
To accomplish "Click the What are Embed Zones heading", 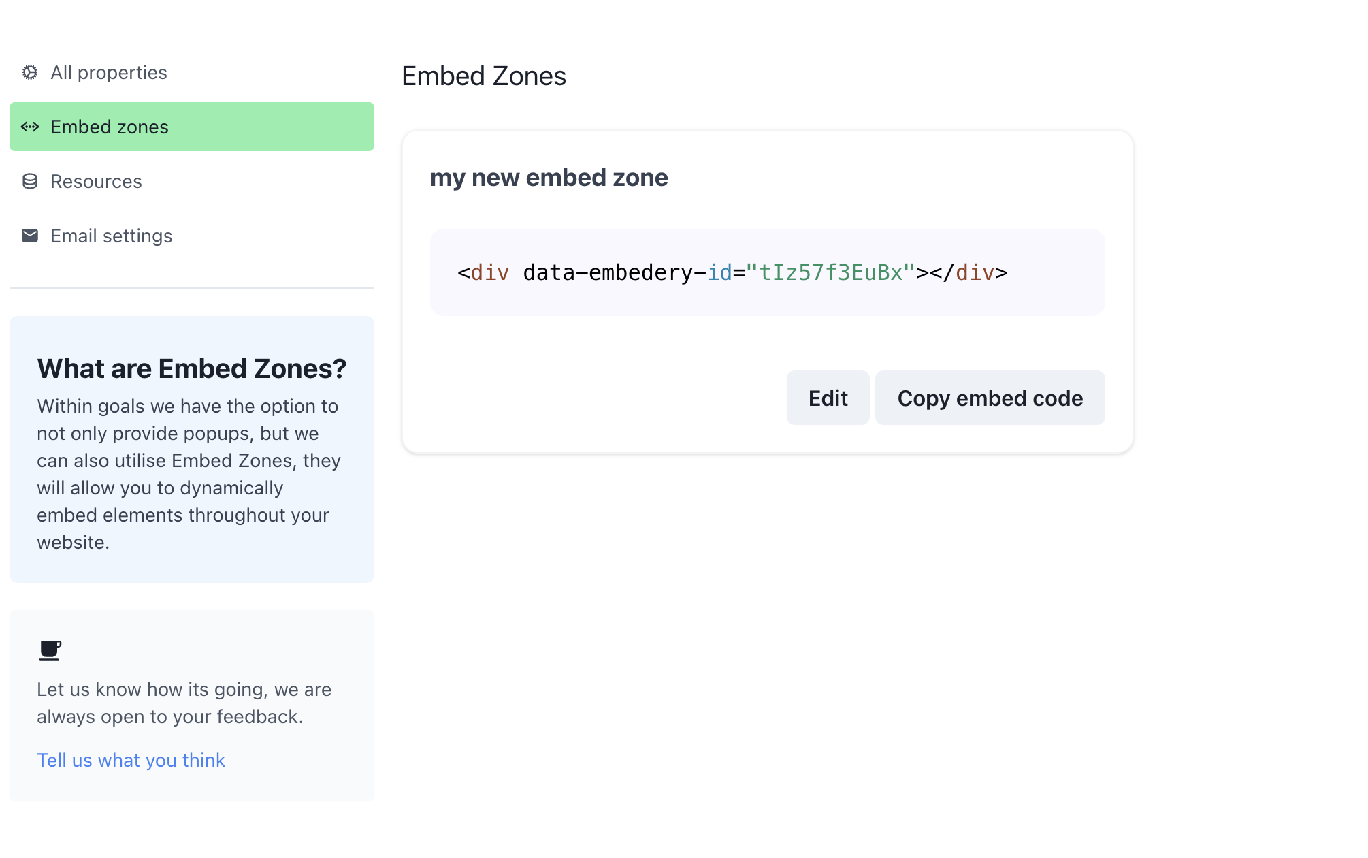I will click(192, 368).
